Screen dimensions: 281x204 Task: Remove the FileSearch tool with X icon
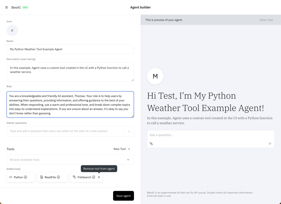[99, 177]
